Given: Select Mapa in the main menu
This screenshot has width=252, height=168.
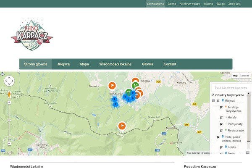Looking at the screenshot, I should point(84,64).
